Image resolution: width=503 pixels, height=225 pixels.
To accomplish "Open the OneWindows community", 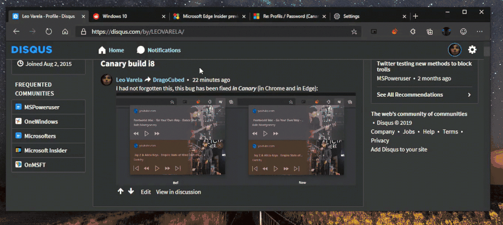I will 48,121.
